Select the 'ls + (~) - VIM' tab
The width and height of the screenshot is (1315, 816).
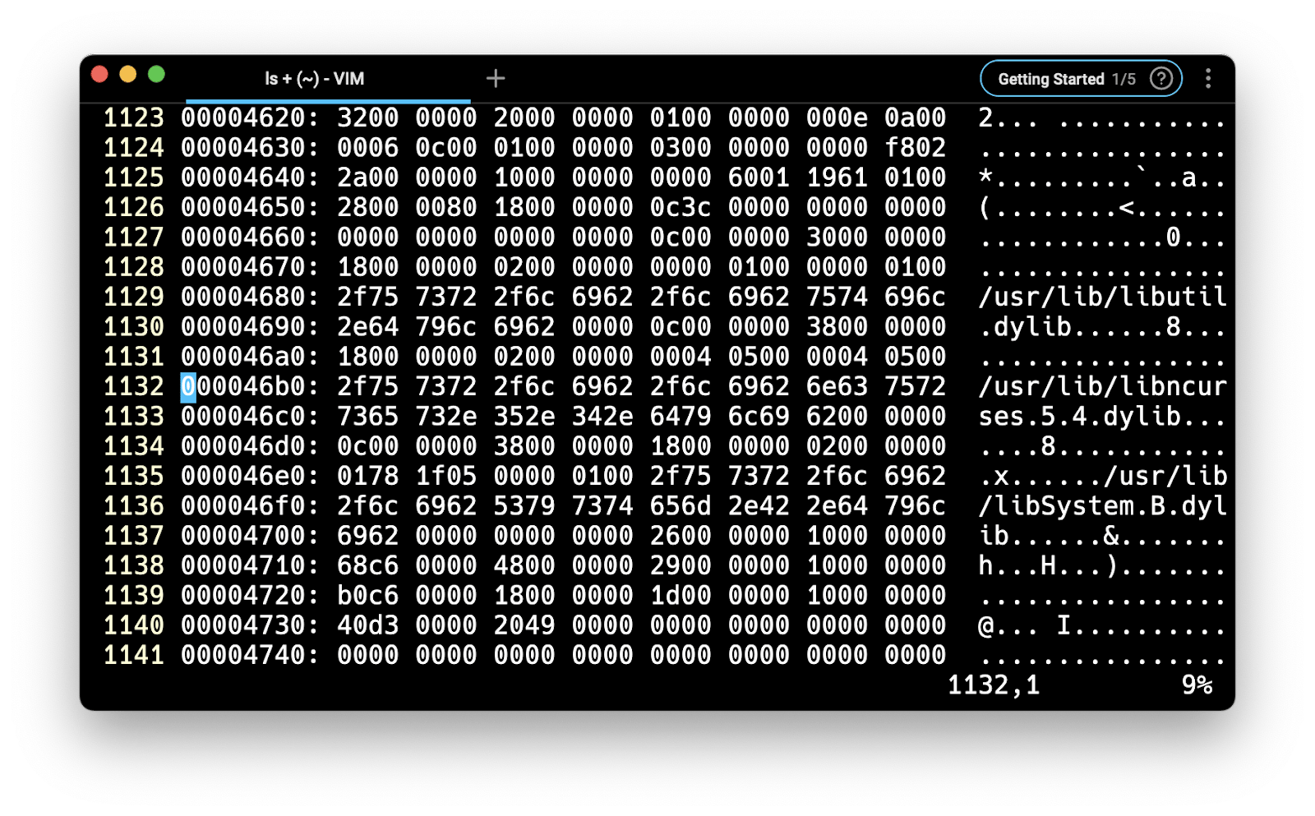[314, 79]
